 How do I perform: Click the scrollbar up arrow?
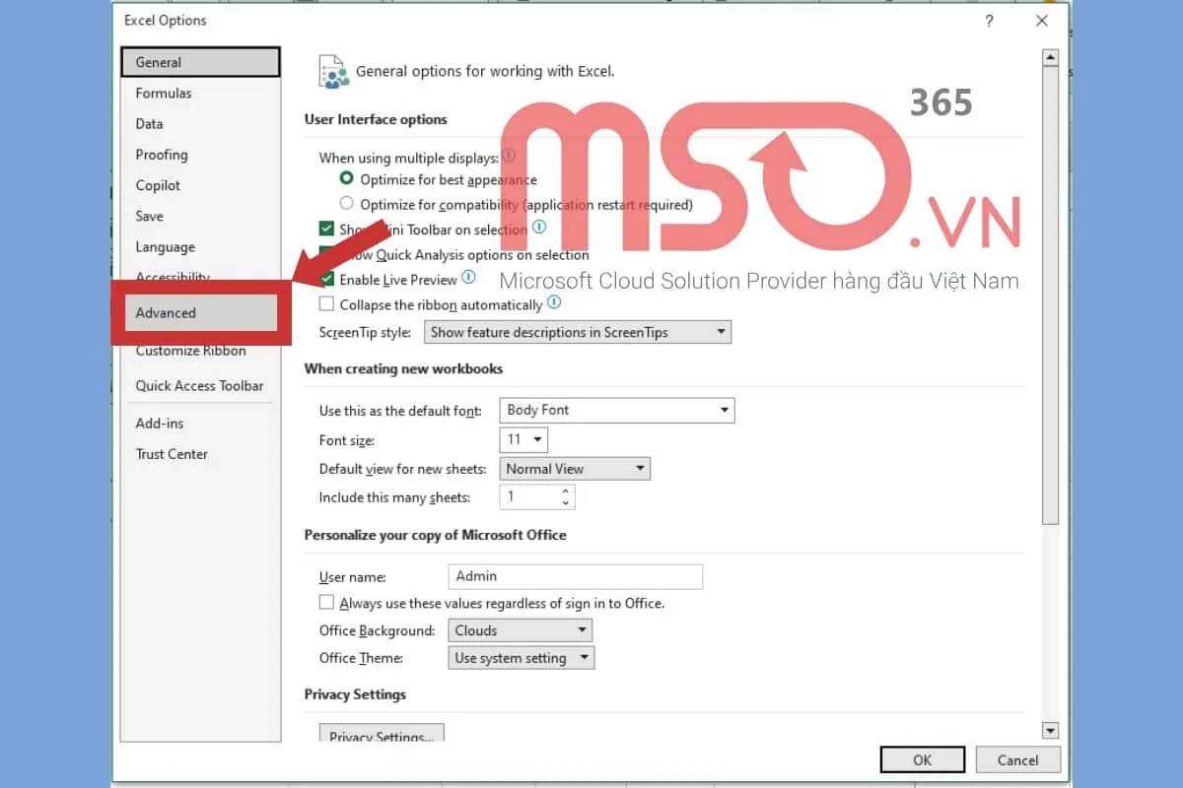1050,57
